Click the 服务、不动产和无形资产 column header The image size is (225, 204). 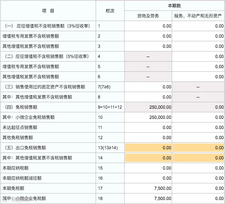tap(198, 16)
